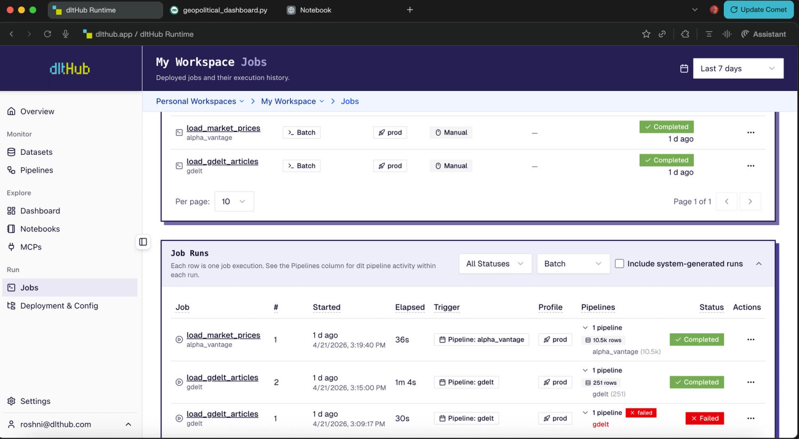
Task: Click the microphone icon in toolbar
Action: click(x=66, y=34)
